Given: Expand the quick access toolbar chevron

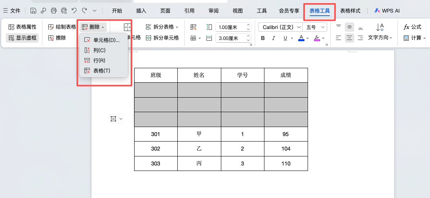Looking at the screenshot, I should [x=95, y=11].
